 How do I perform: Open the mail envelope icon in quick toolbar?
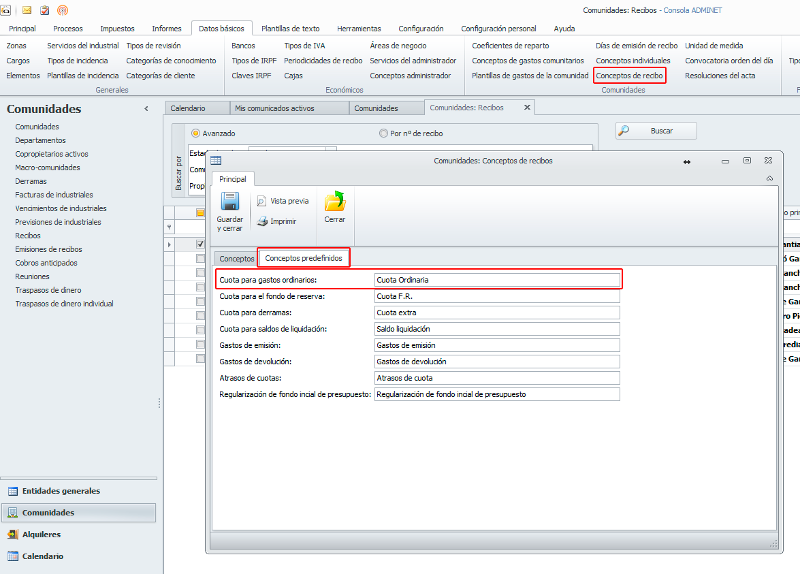pos(27,10)
